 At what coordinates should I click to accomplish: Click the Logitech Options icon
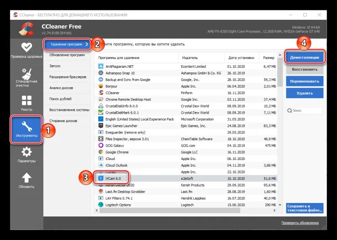tap(101, 205)
